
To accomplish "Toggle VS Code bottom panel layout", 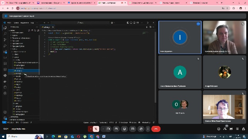I will (x=131, y=23).
